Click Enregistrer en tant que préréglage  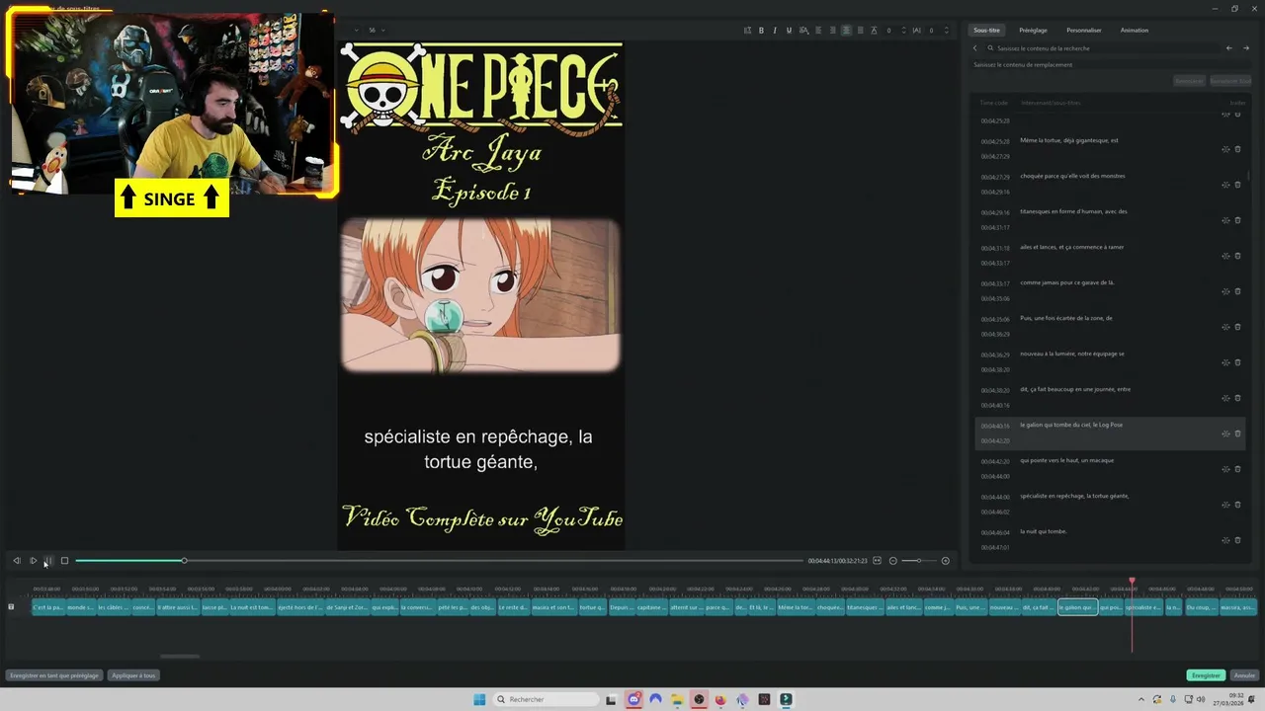54,675
